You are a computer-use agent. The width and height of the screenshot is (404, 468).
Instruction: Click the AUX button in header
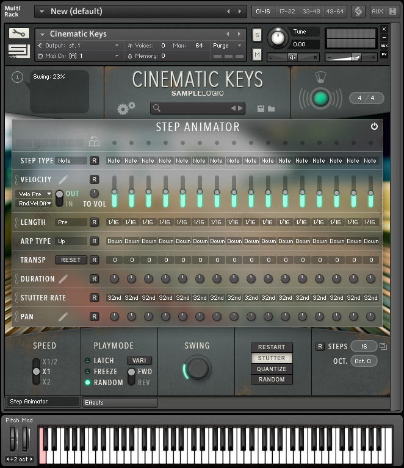(377, 12)
